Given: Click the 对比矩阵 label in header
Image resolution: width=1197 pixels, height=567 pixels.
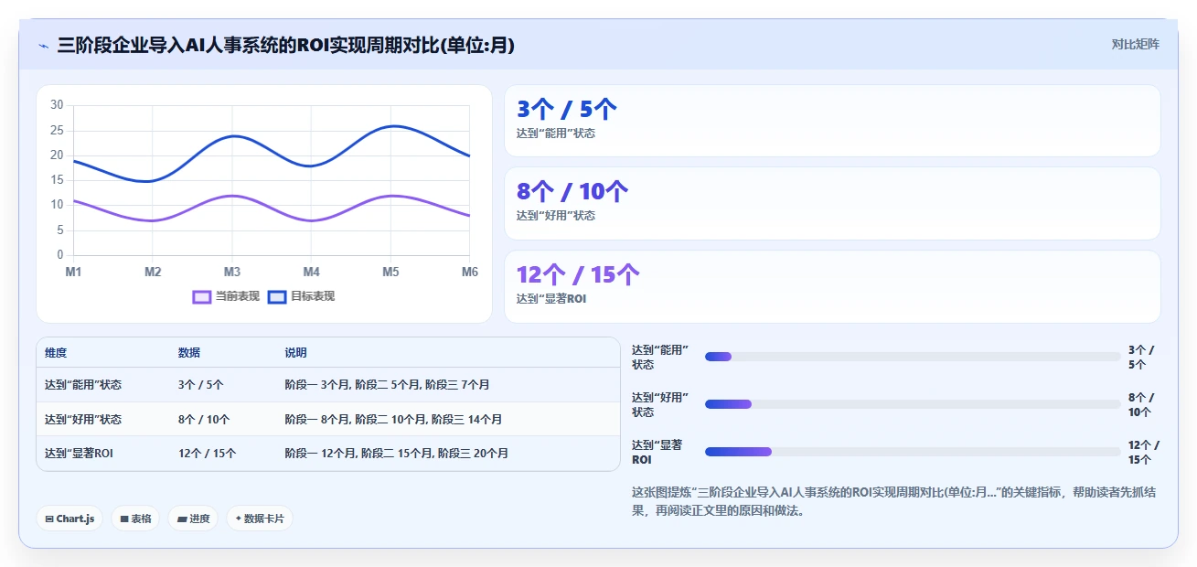Looking at the screenshot, I should 1135,44.
